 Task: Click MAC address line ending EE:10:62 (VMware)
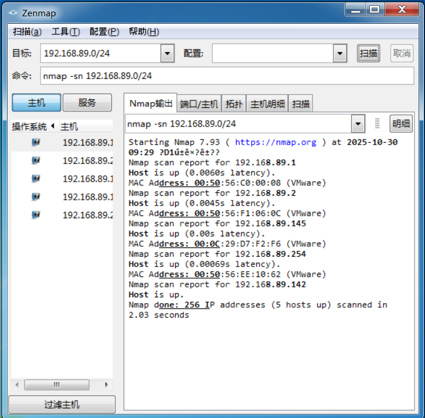pyautogui.click(x=227, y=274)
